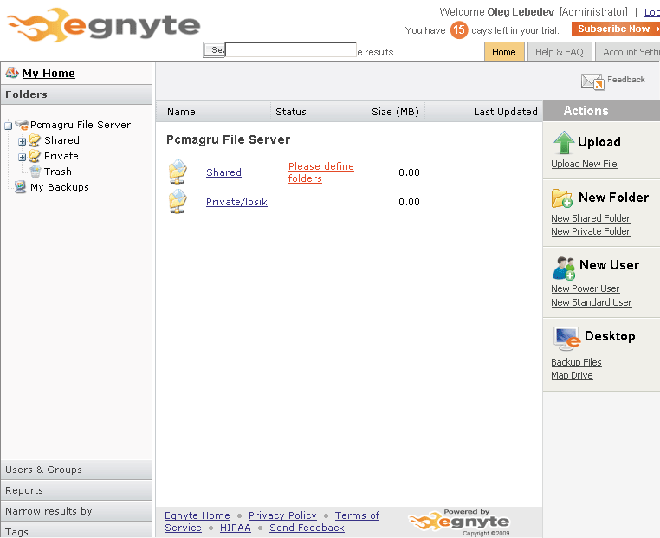Sort the list by Last Updated column
Screen dimensions: 660x538
tap(505, 112)
